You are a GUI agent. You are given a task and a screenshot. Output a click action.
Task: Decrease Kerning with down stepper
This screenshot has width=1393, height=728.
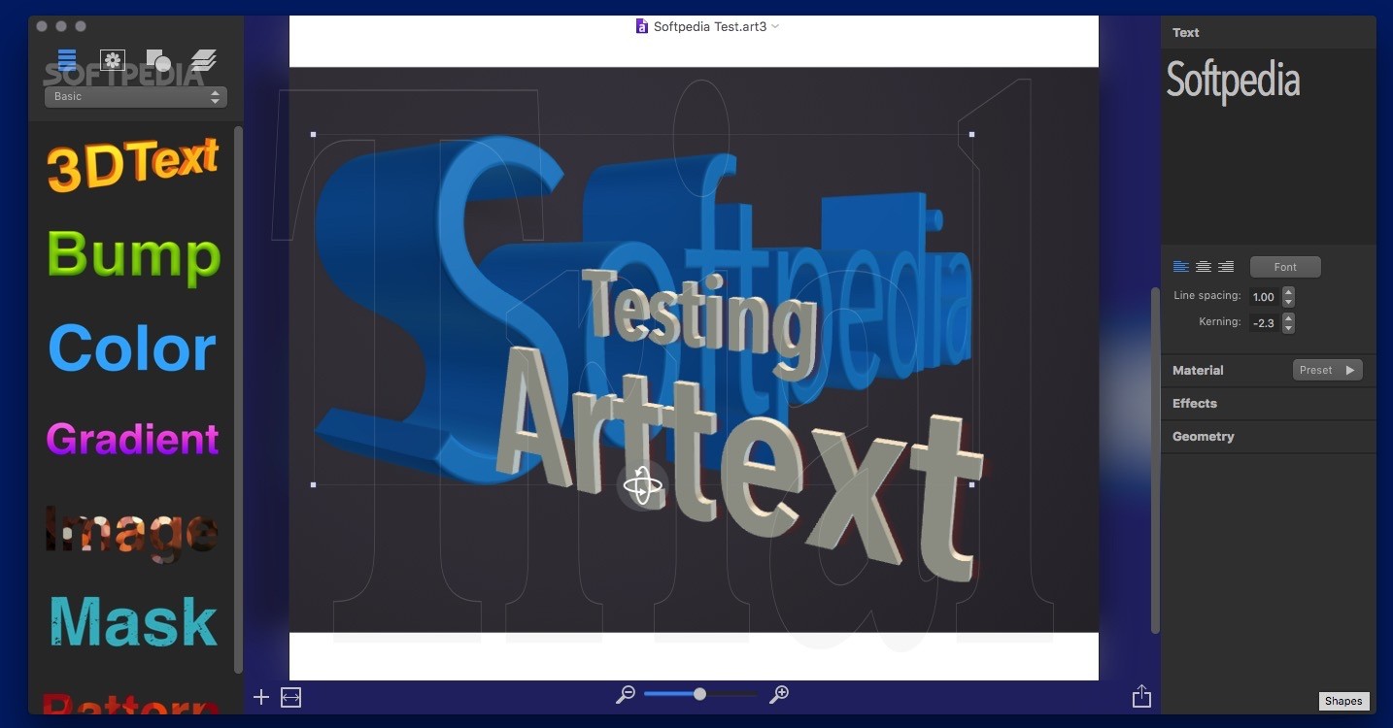(1288, 328)
